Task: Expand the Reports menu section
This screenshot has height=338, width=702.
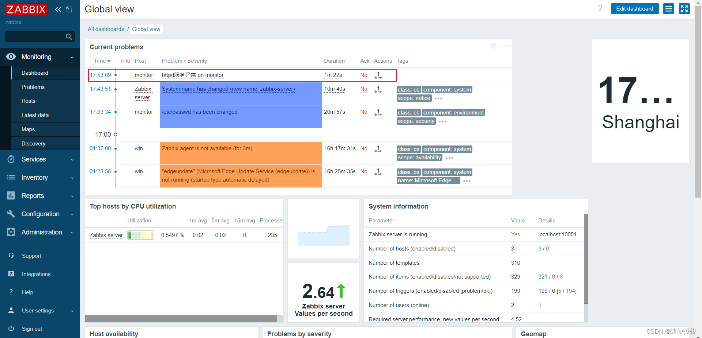Action: 72,196
